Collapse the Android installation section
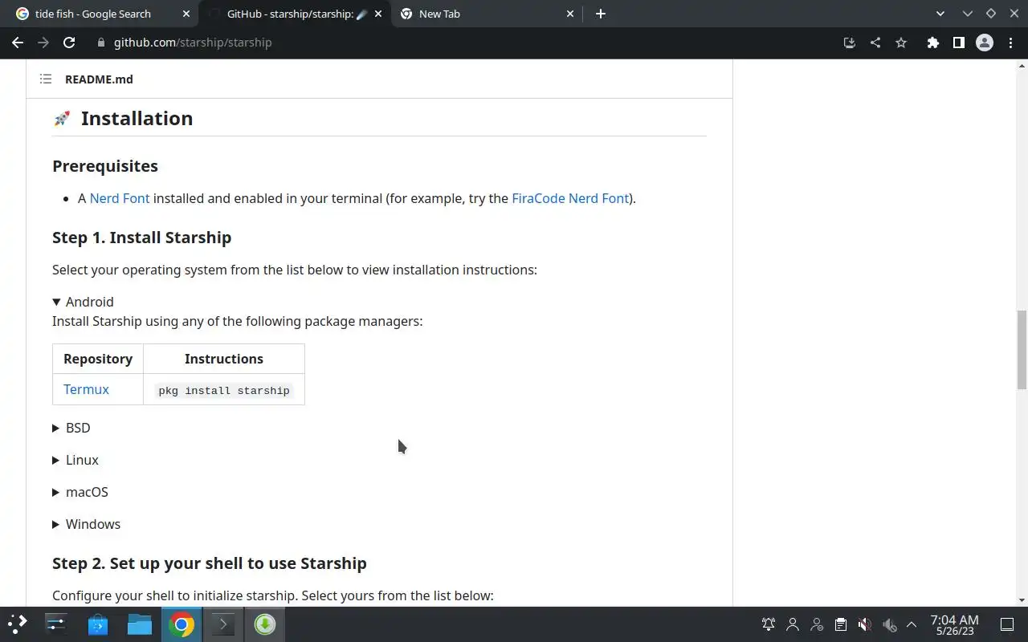This screenshot has width=1028, height=642. (x=83, y=302)
